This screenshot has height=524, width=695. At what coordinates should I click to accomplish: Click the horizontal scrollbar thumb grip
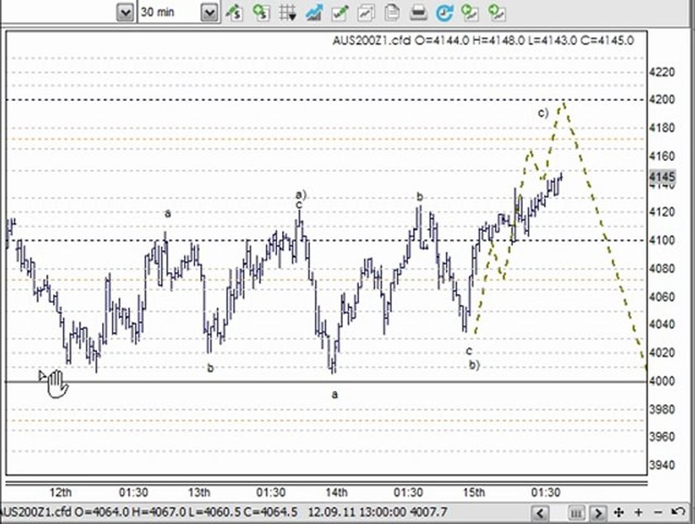pos(576,513)
